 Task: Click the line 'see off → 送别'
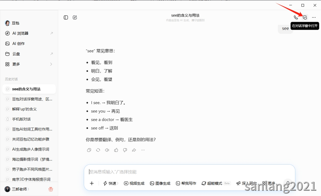pyautogui.click(x=105, y=128)
